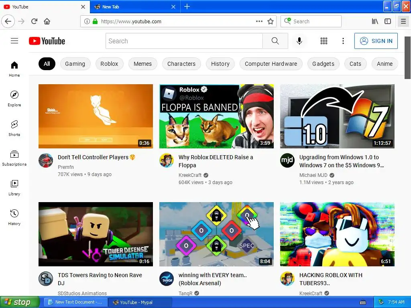This screenshot has height=308, width=411.
Task: Click the page vertical scrollbar thumb
Action: pos(408,58)
